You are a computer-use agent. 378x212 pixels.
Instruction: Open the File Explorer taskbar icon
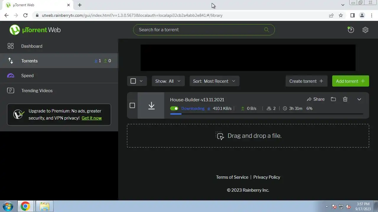(44, 206)
